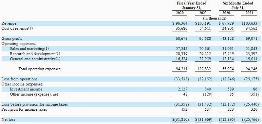Screen dimensions: 262x124
Task: Select the revenue value $150,191
Action: [203, 23]
